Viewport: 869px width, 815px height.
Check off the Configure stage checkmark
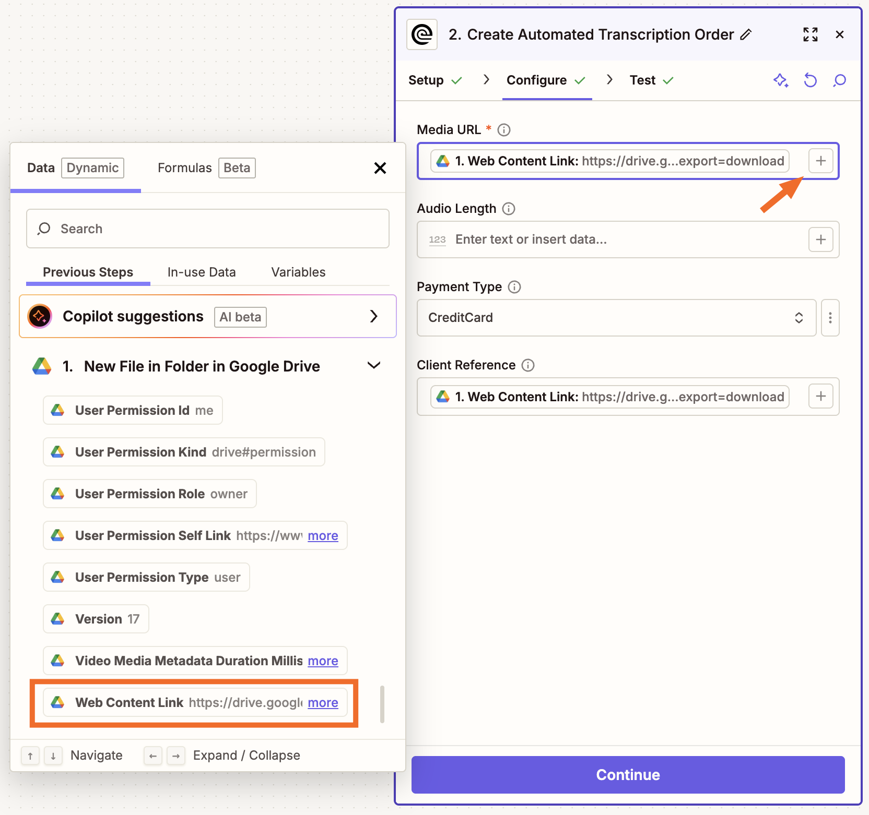(581, 80)
